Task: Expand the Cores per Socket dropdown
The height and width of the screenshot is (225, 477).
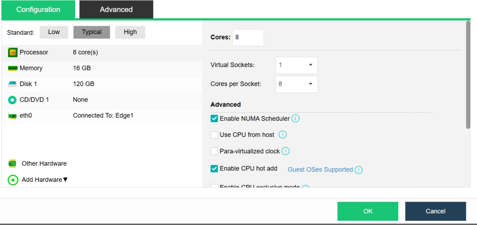Action: (297, 84)
